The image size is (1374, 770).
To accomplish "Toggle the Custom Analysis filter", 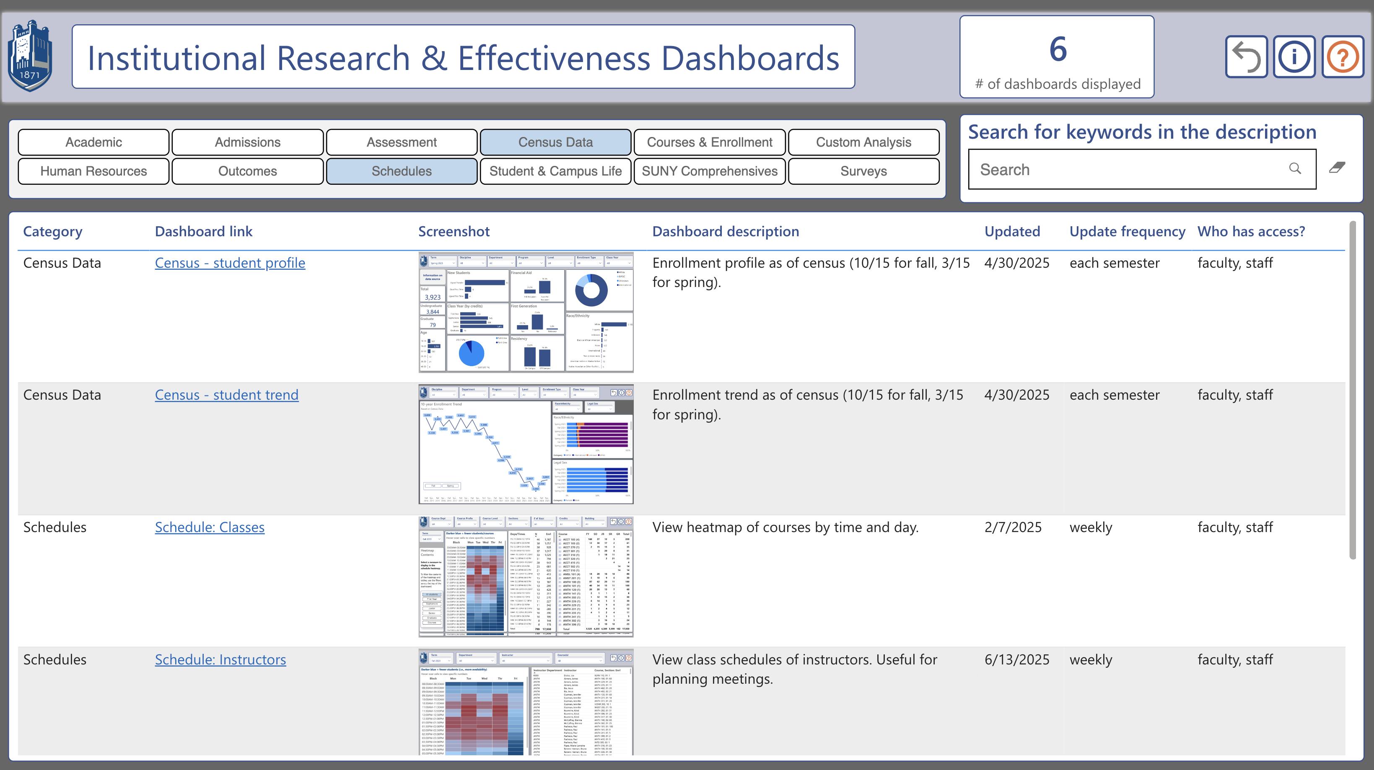I will coord(863,142).
